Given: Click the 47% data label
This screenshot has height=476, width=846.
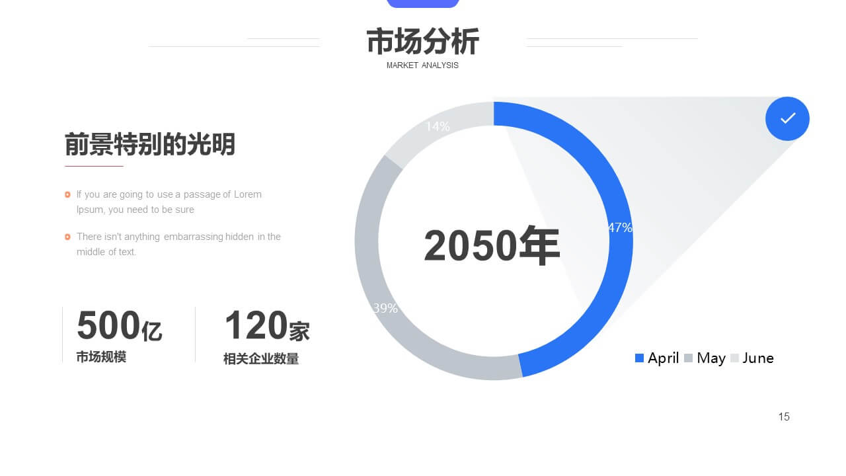Looking at the screenshot, I should click(620, 227).
